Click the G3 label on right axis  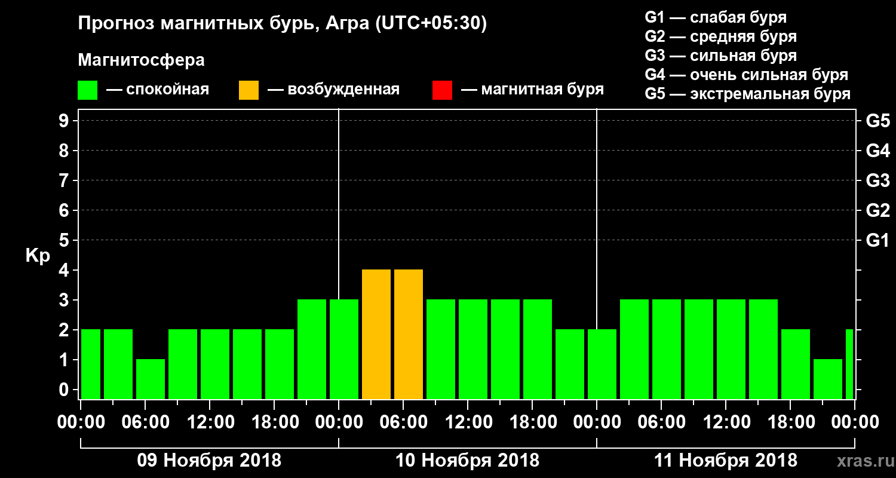pyautogui.click(x=878, y=180)
